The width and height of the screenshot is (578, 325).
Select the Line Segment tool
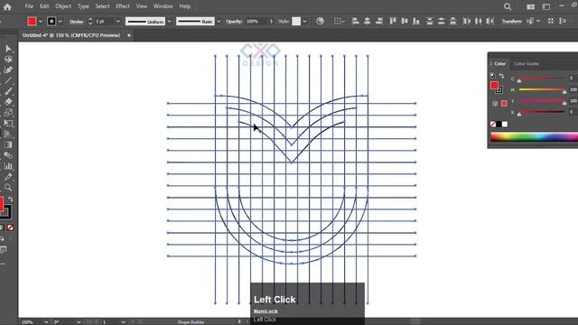click(8, 80)
